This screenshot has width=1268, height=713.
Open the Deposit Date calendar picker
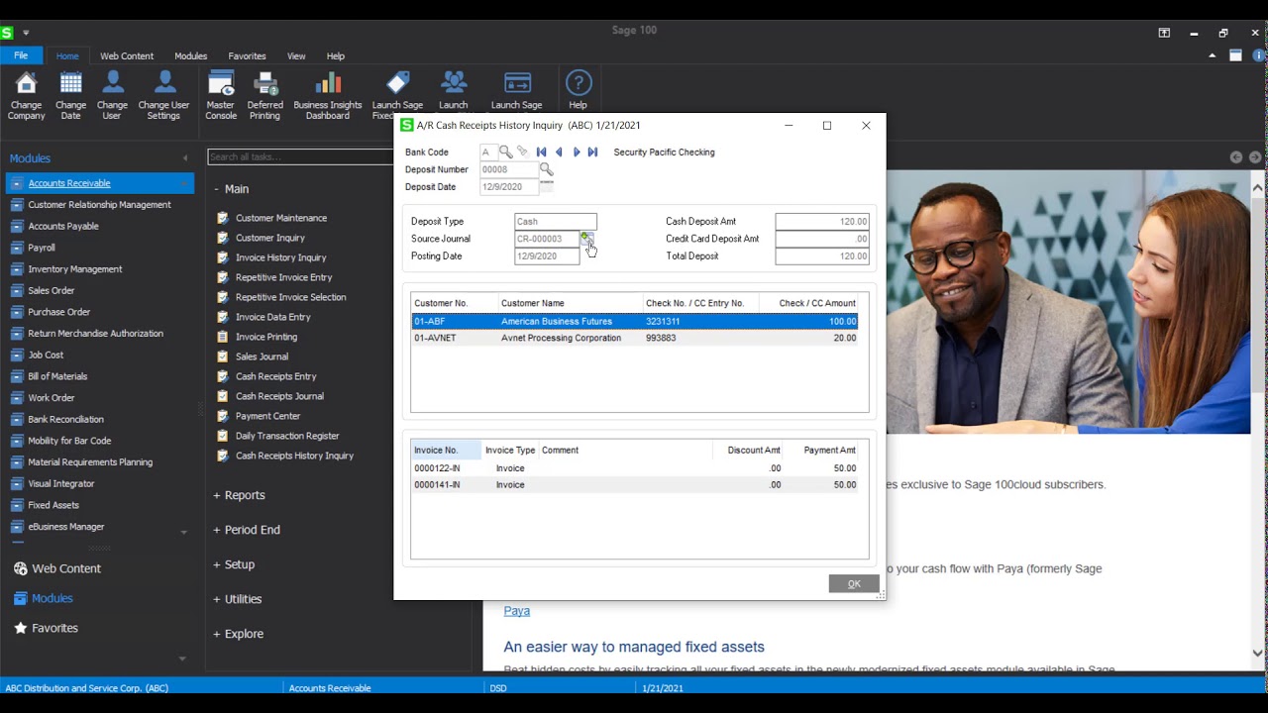[x=546, y=185]
